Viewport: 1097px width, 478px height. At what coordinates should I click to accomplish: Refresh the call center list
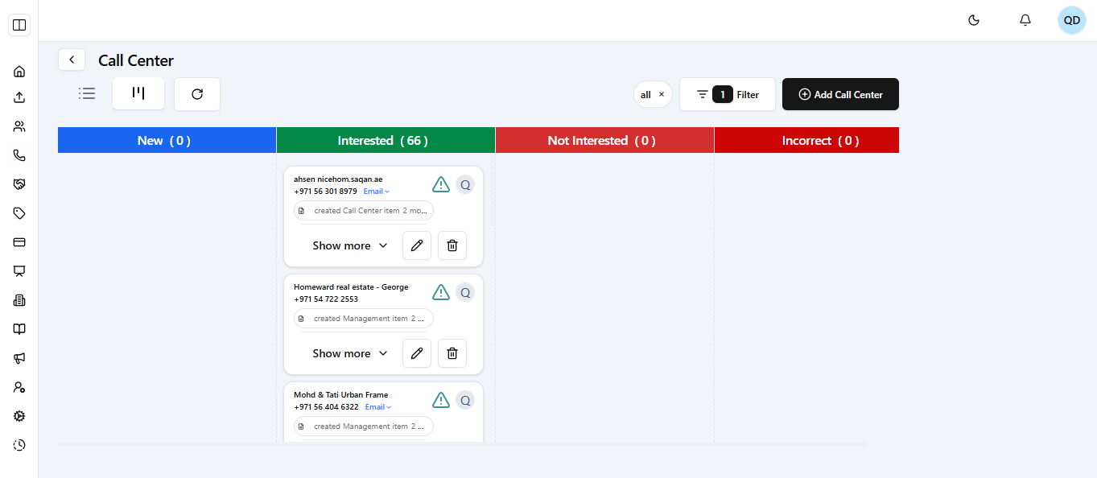click(x=197, y=94)
